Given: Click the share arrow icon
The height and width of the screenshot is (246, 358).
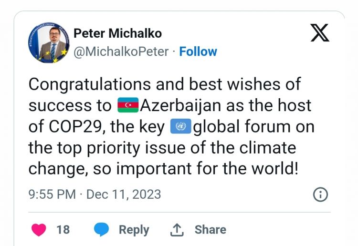Looking at the screenshot, I should pyautogui.click(x=177, y=229).
